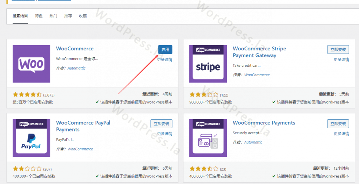The image size is (359, 184).
Task: Click the 最近更新: 5天前 text
Action: (334, 94)
